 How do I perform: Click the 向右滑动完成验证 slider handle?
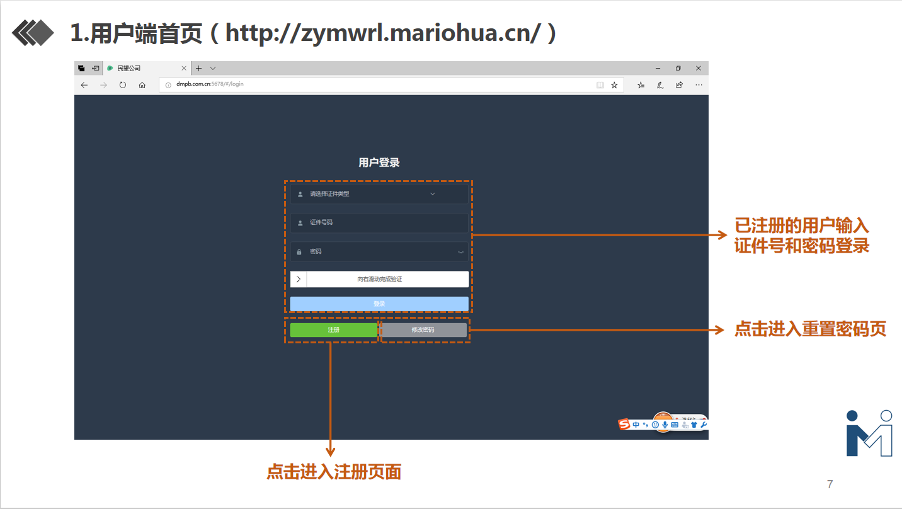tap(299, 279)
